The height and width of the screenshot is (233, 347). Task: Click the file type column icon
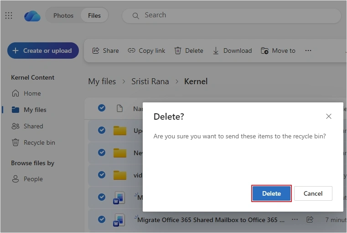(x=119, y=108)
